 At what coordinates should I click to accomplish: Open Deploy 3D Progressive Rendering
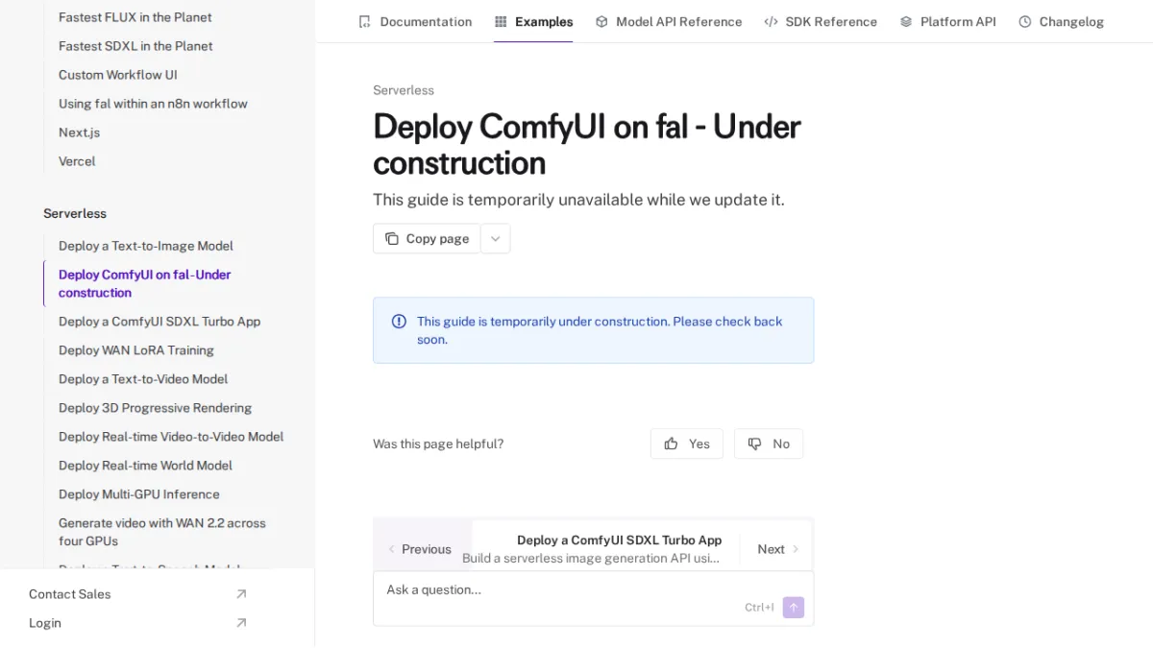tap(155, 408)
